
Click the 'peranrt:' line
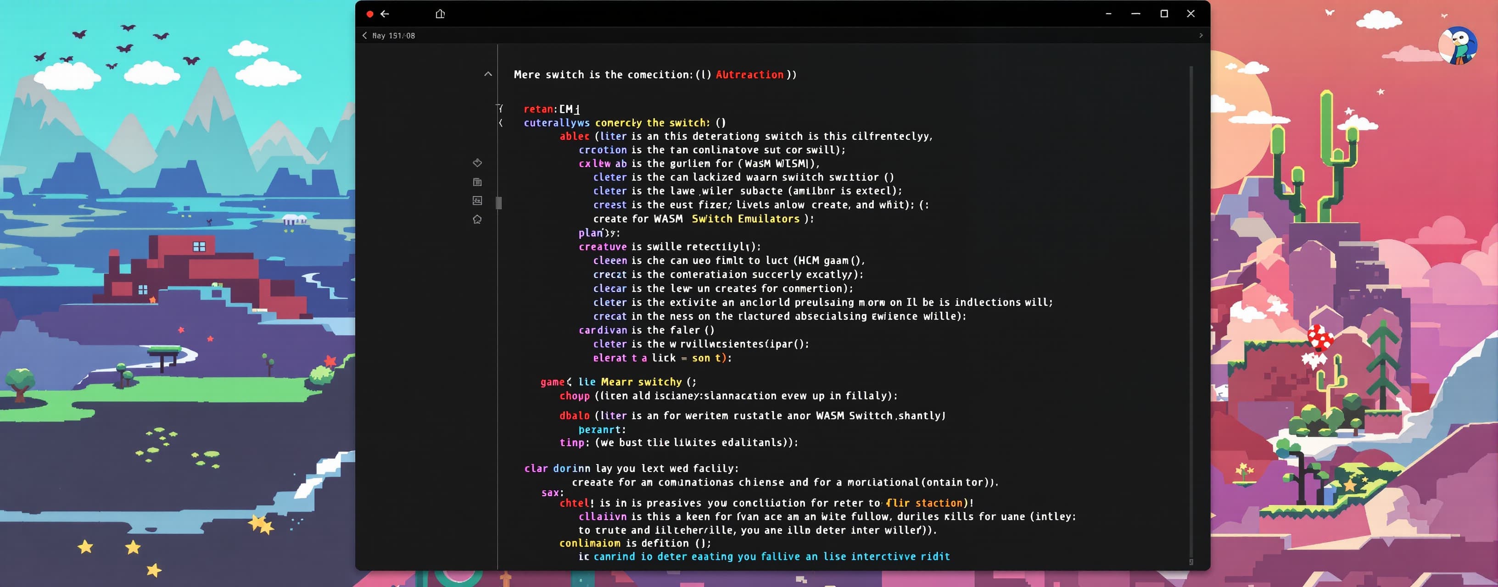tap(602, 430)
